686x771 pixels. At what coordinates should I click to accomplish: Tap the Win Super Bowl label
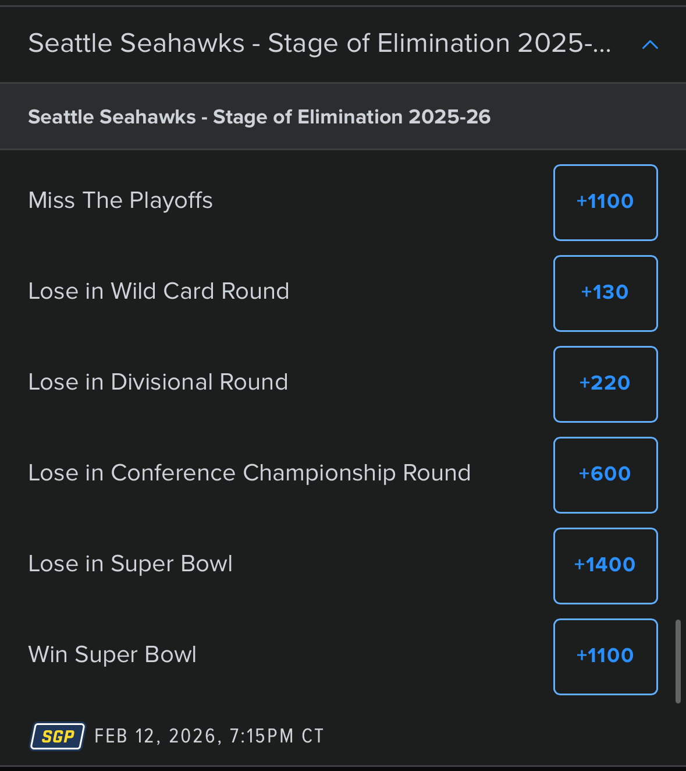[112, 655]
